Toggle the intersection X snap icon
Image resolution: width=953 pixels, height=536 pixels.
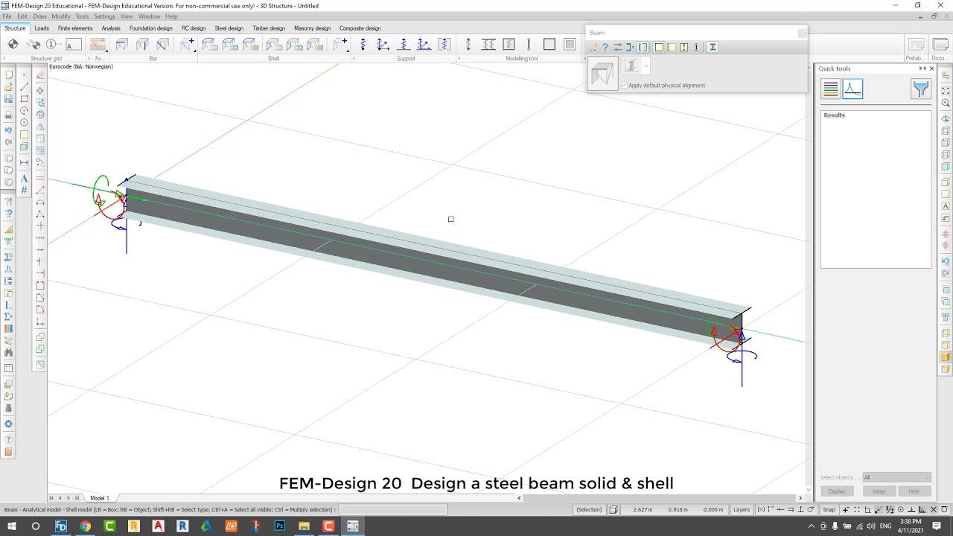click(x=934, y=510)
